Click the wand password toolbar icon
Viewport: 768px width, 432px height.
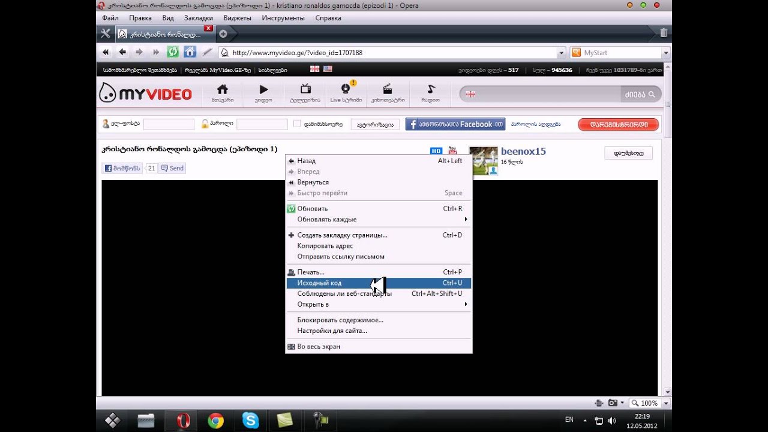click(x=207, y=52)
